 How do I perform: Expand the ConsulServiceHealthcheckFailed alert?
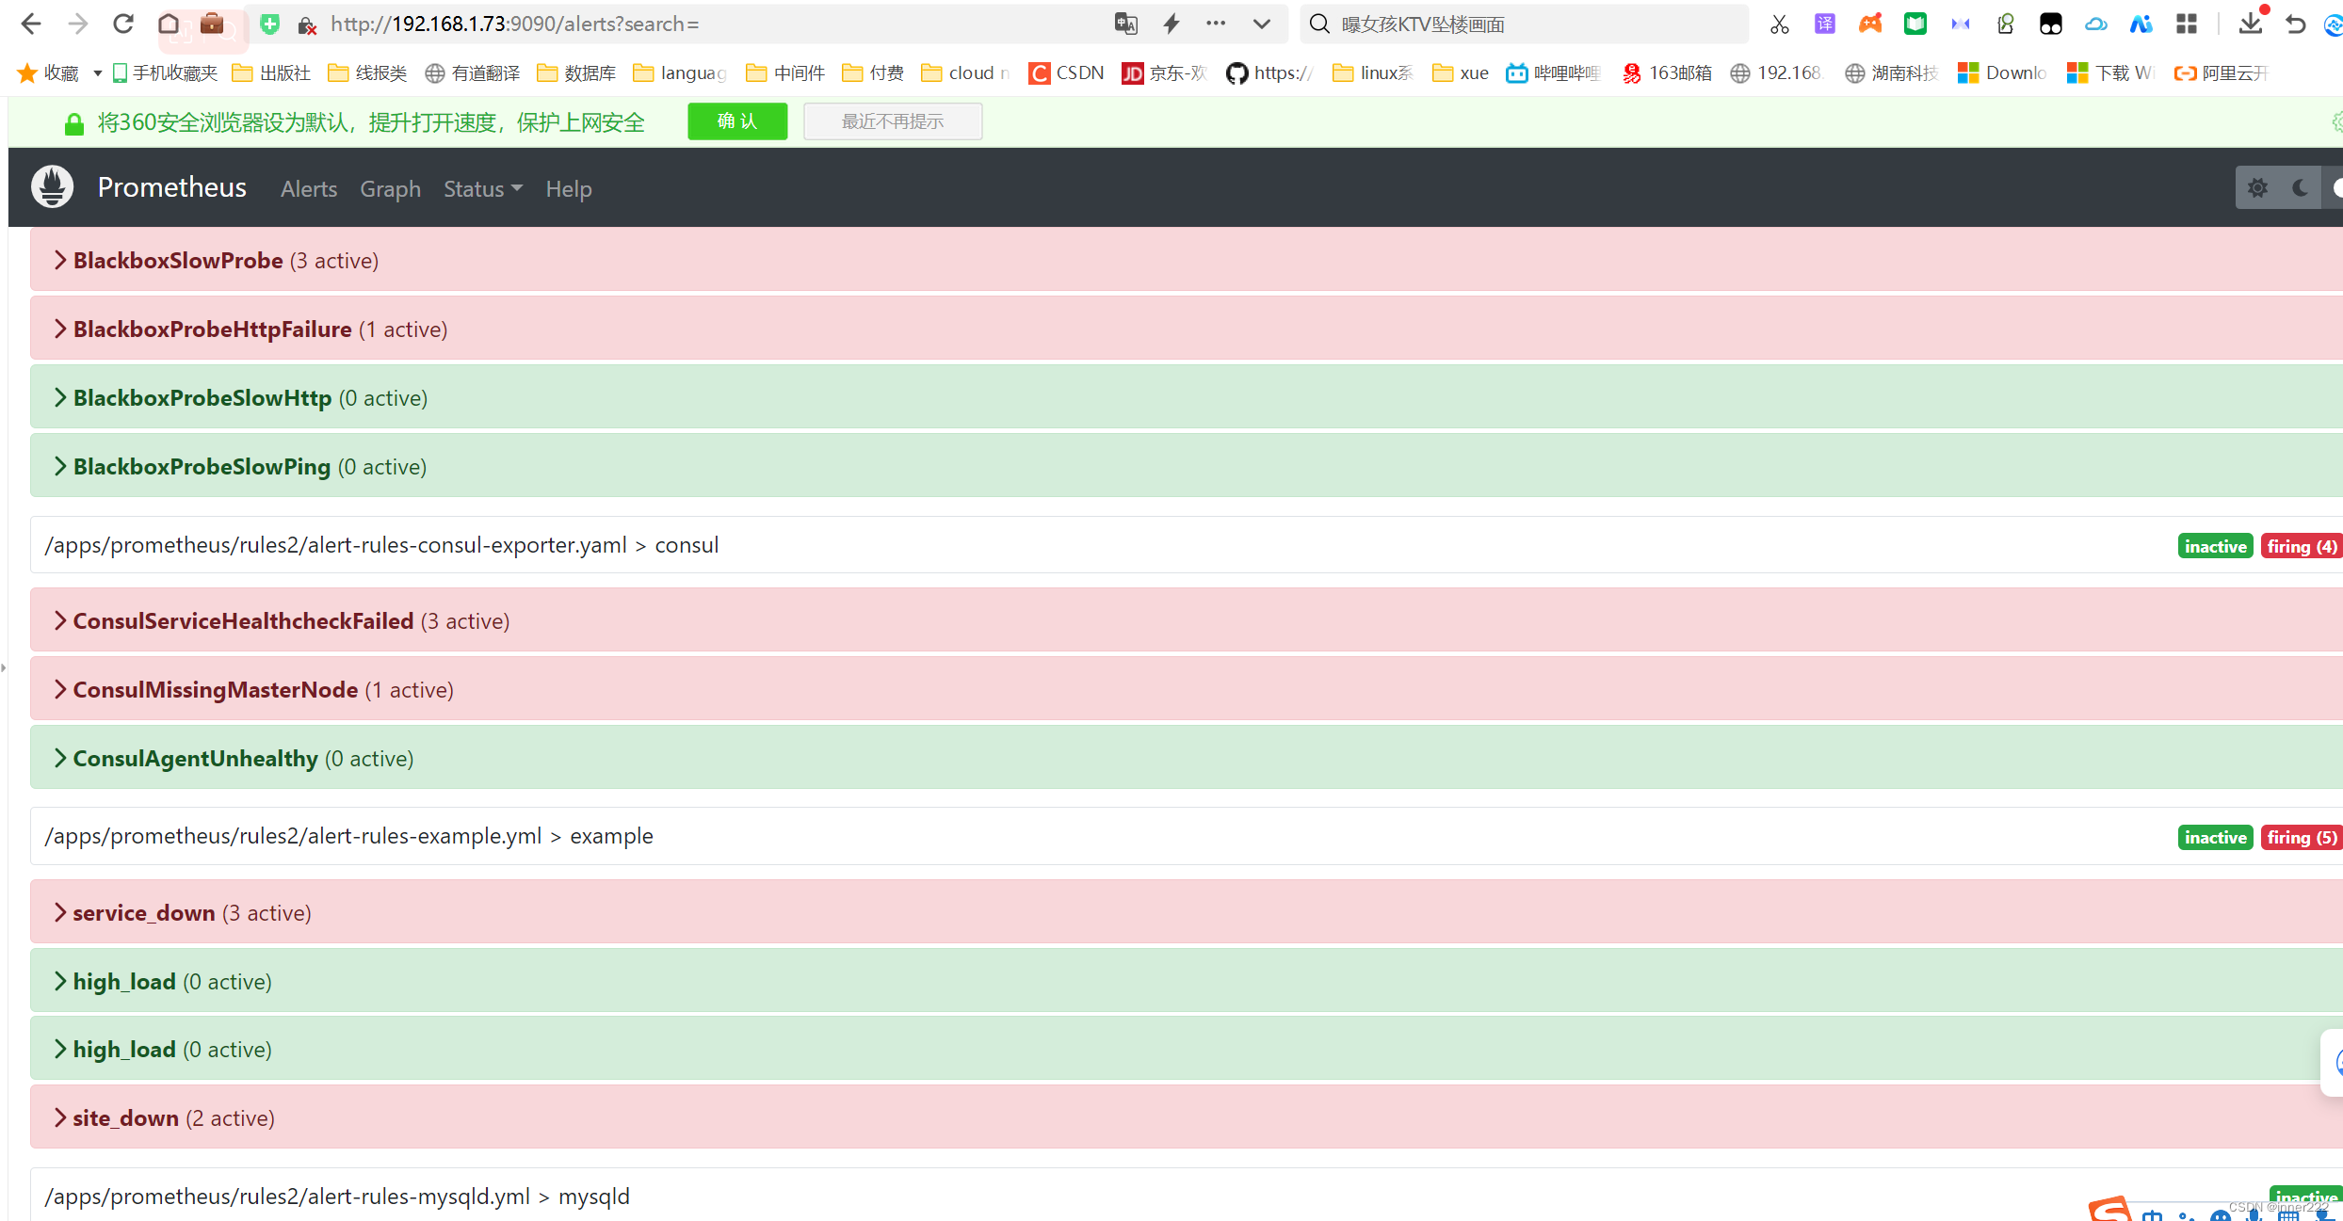1187,621
